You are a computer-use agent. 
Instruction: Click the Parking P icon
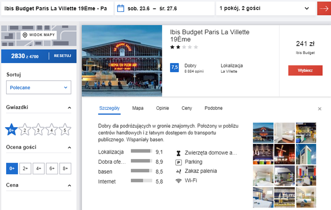[179, 162]
